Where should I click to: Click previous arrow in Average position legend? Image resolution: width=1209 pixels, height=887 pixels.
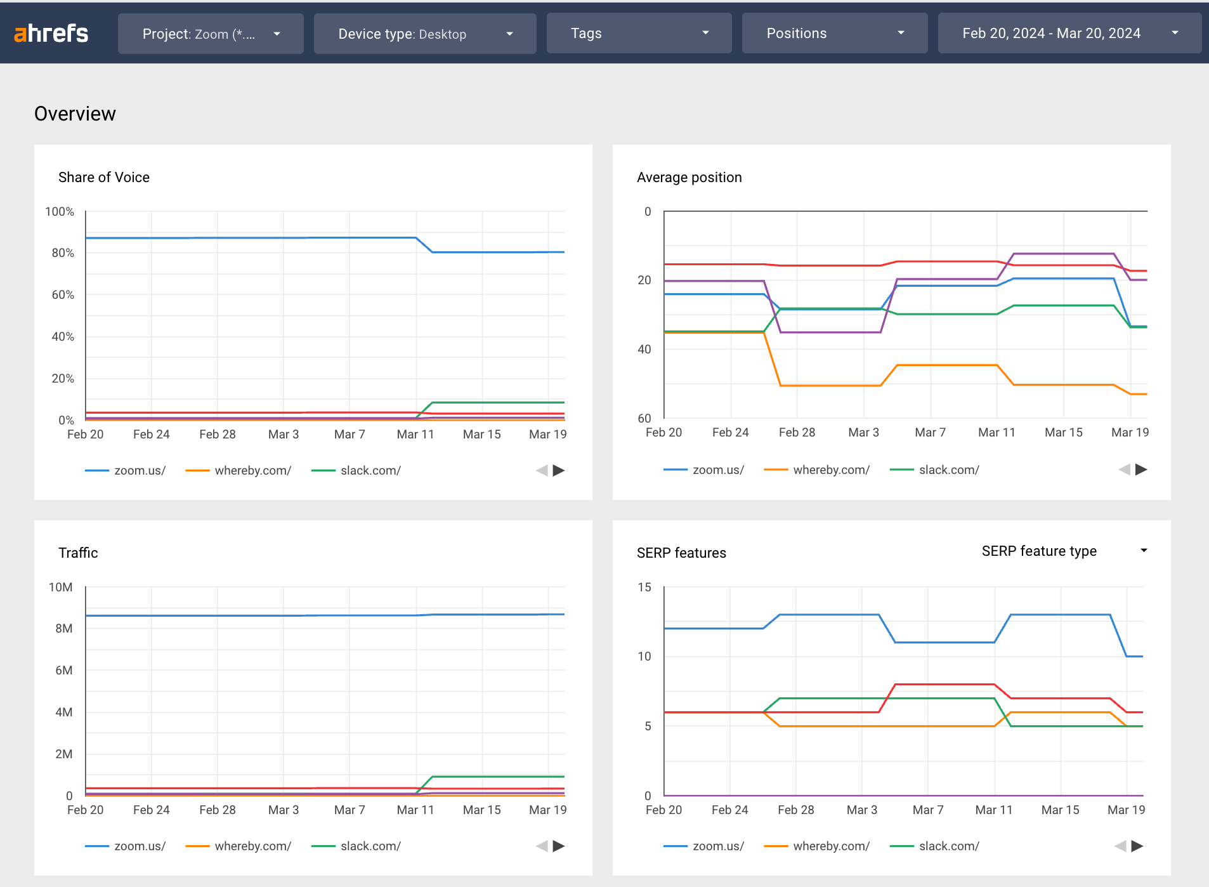(x=1123, y=470)
